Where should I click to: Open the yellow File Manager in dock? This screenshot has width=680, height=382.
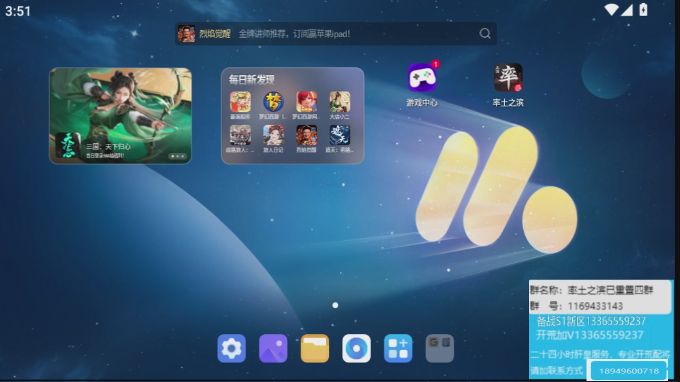[315, 349]
